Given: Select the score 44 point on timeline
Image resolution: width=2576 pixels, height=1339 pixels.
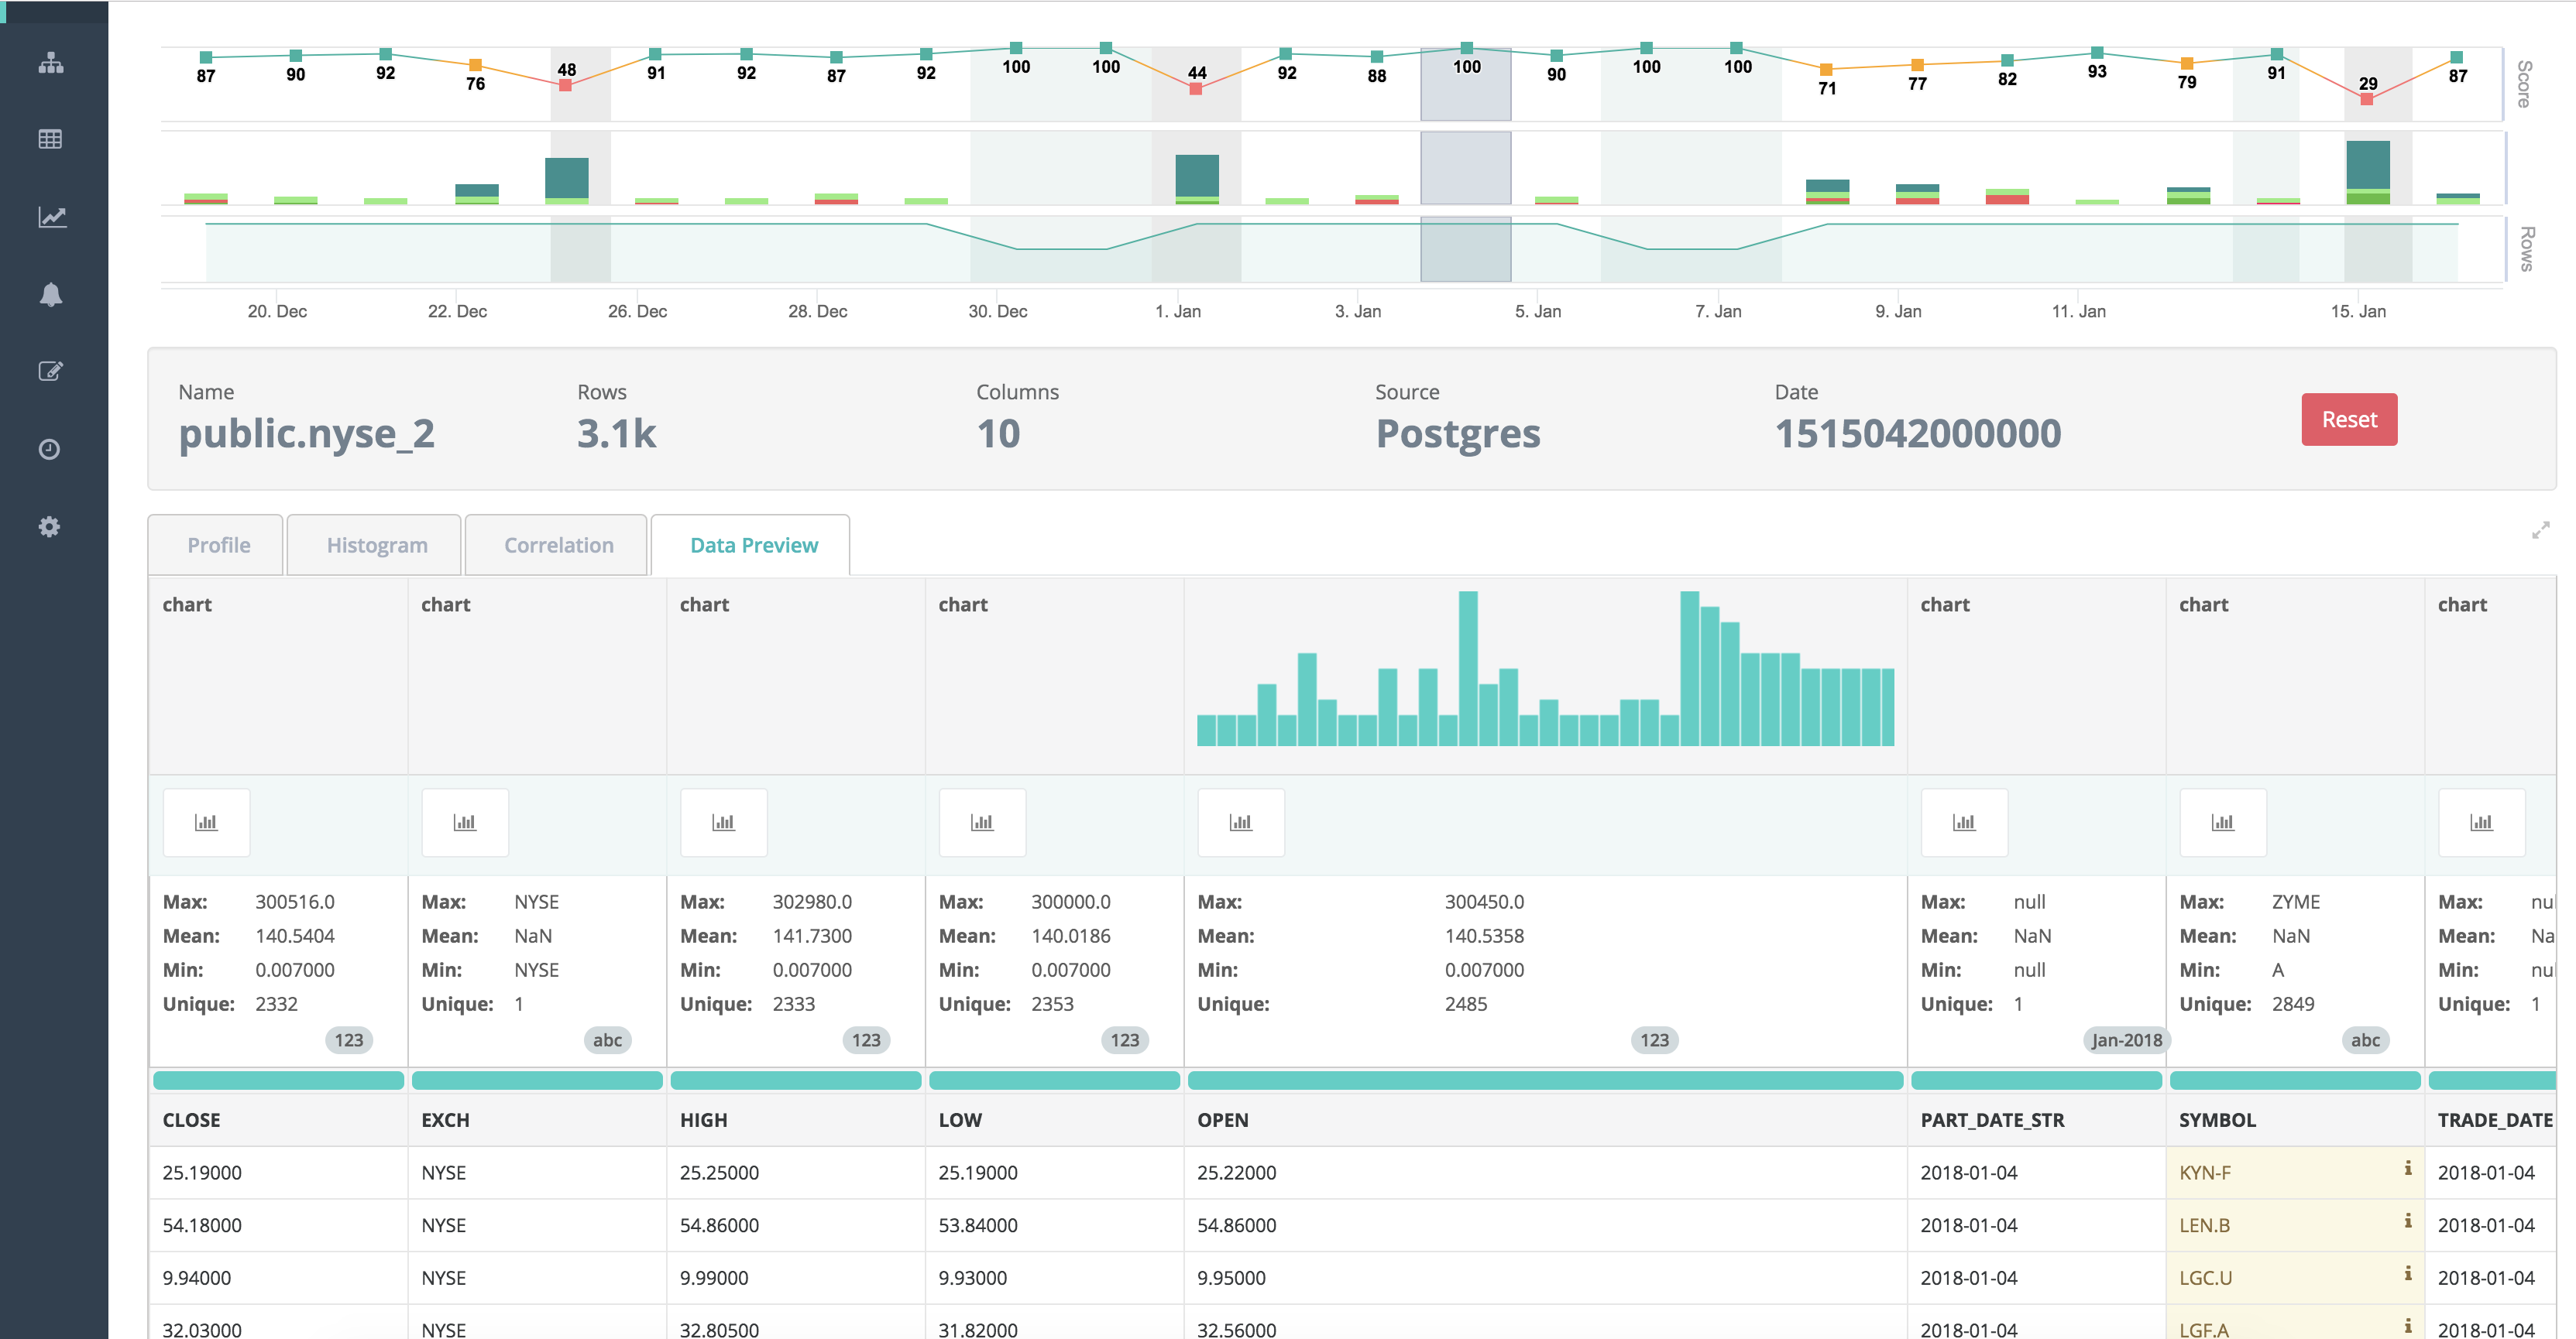Looking at the screenshot, I should (x=1195, y=89).
